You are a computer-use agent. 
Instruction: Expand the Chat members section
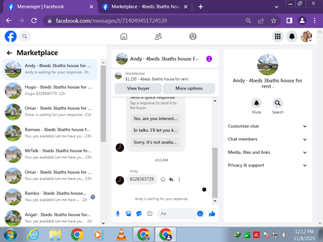click(x=267, y=139)
